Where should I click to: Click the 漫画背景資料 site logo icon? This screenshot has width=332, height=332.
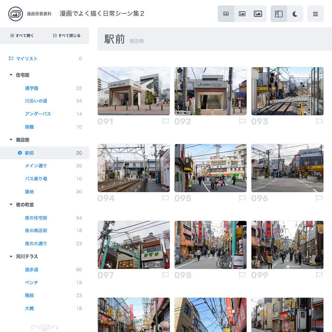pos(15,13)
